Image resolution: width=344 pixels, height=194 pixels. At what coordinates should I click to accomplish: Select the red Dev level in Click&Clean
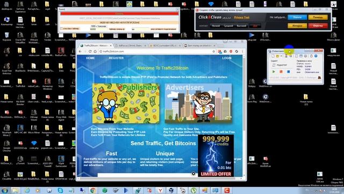click(x=255, y=26)
